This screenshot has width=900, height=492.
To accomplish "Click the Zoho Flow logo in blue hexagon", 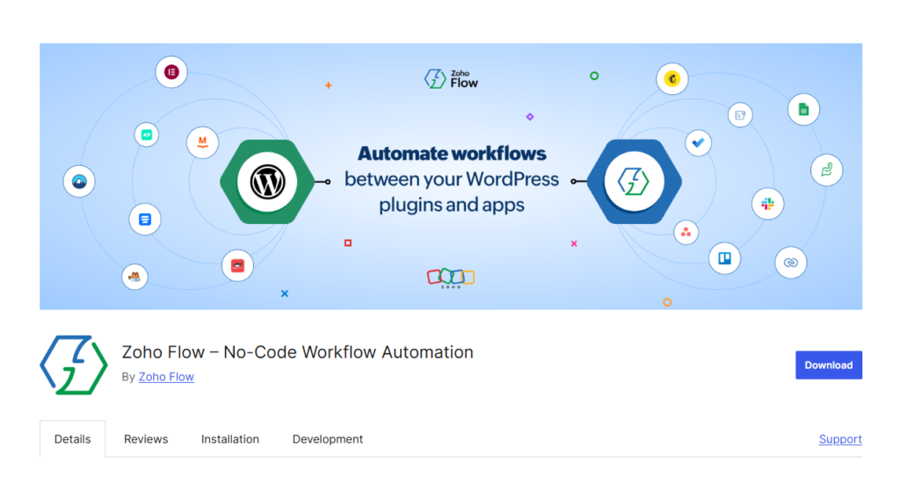I will coord(634,182).
